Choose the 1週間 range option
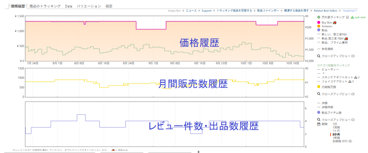 click(x=336, y=127)
